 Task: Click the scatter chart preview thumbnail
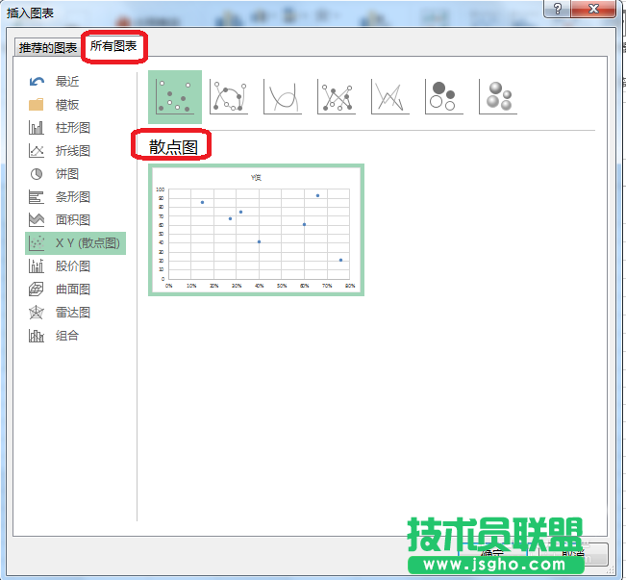pyautogui.click(x=256, y=230)
